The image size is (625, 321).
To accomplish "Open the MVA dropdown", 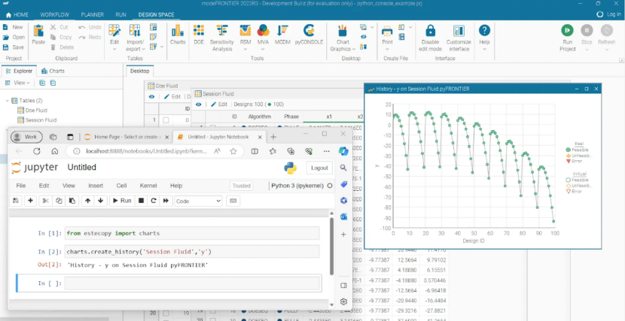I will click(x=263, y=49).
